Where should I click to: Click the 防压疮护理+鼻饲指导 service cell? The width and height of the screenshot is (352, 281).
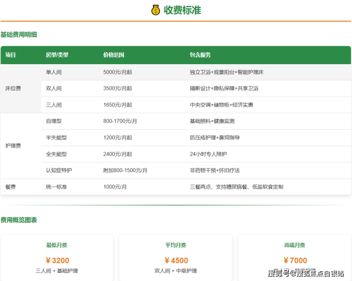215,138
